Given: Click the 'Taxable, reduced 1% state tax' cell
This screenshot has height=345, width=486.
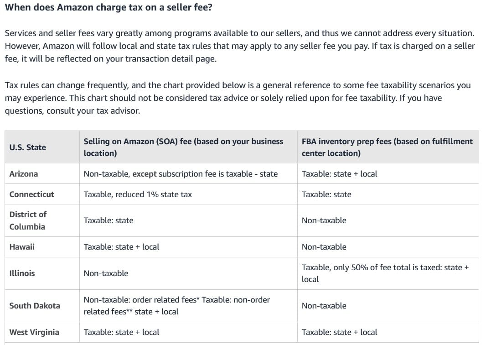Looking at the screenshot, I should (x=138, y=194).
